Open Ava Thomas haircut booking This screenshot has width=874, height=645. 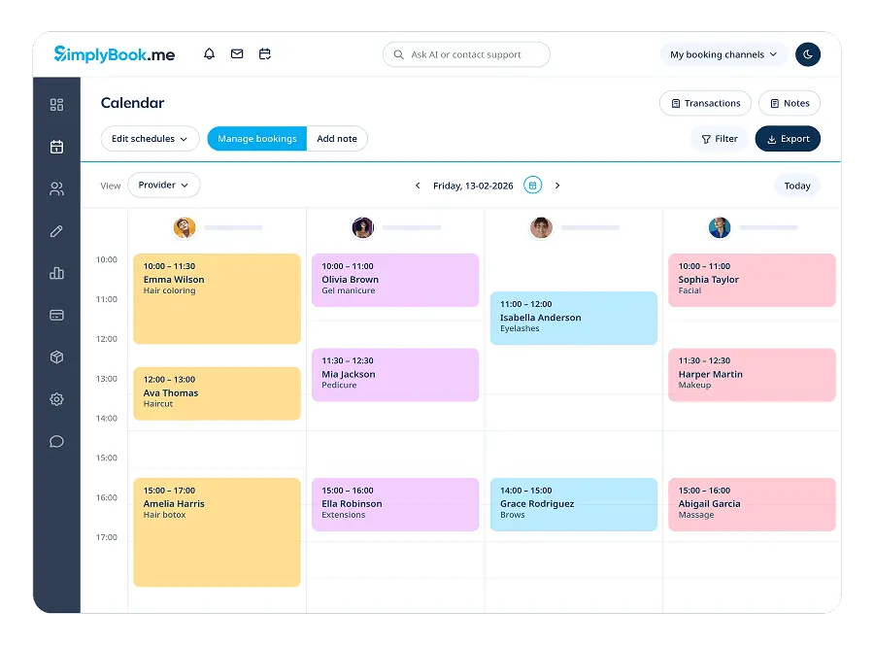pos(217,393)
